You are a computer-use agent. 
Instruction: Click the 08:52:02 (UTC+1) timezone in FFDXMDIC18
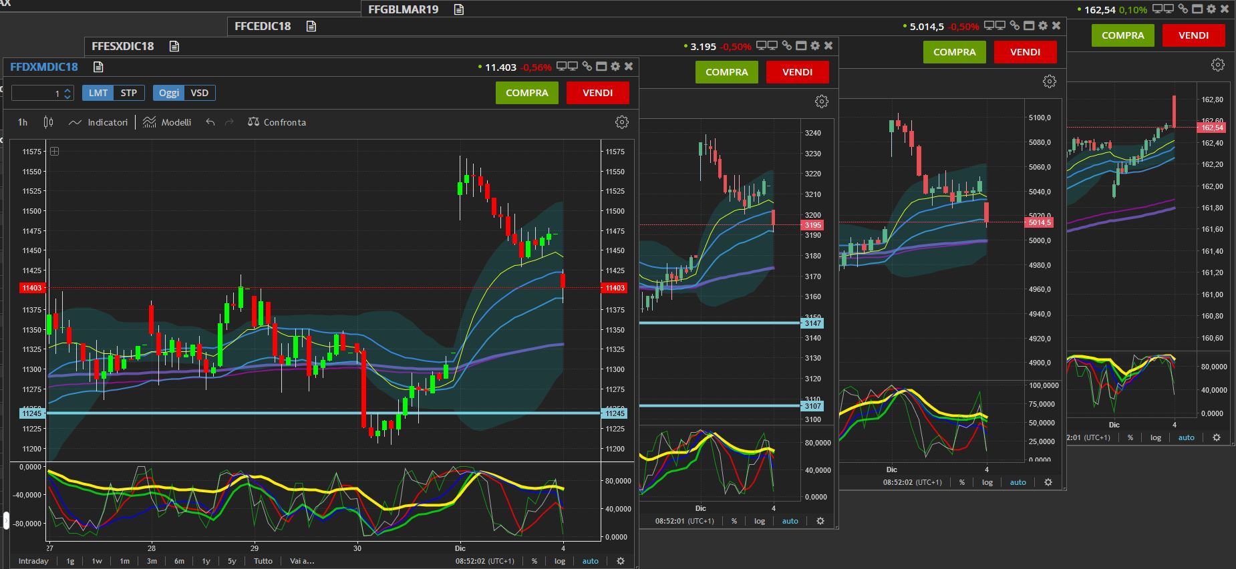point(485,561)
